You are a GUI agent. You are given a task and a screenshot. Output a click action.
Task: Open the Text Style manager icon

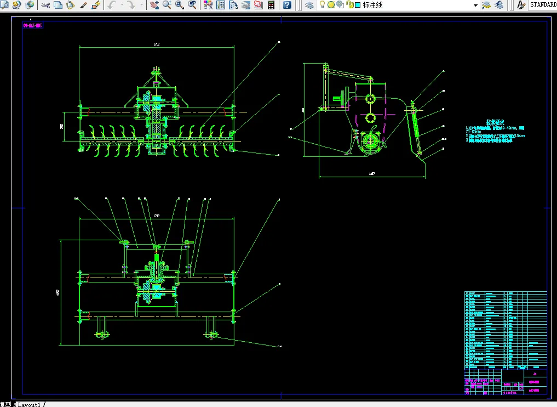(x=521, y=5)
